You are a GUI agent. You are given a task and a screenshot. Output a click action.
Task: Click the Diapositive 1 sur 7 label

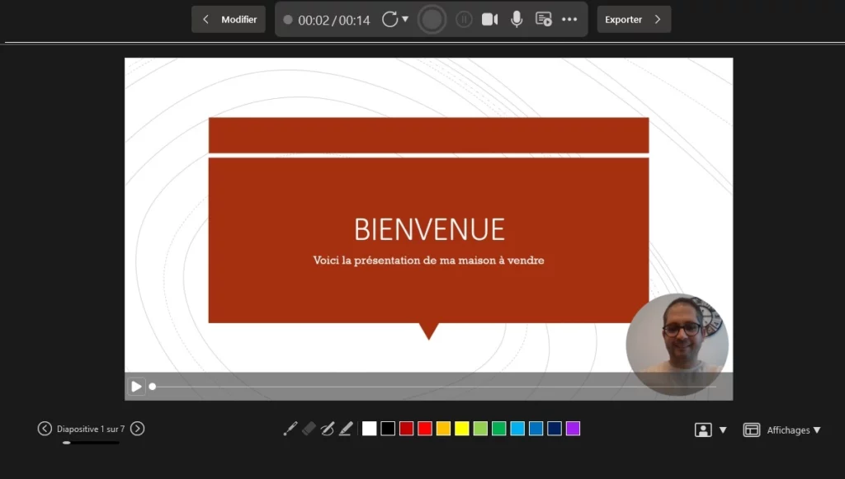click(x=91, y=429)
